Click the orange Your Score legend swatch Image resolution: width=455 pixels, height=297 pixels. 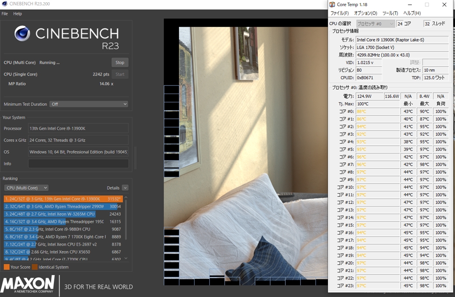(x=6, y=267)
